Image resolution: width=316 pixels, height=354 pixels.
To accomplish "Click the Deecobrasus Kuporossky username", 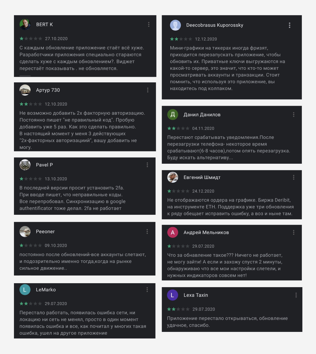I will click(x=215, y=25).
